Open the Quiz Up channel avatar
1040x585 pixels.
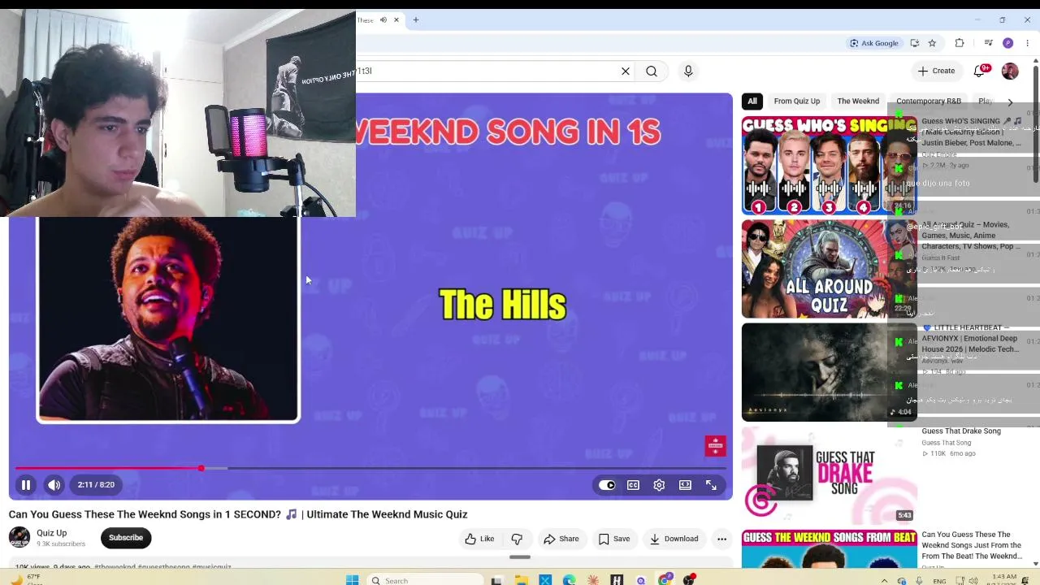[19, 538]
